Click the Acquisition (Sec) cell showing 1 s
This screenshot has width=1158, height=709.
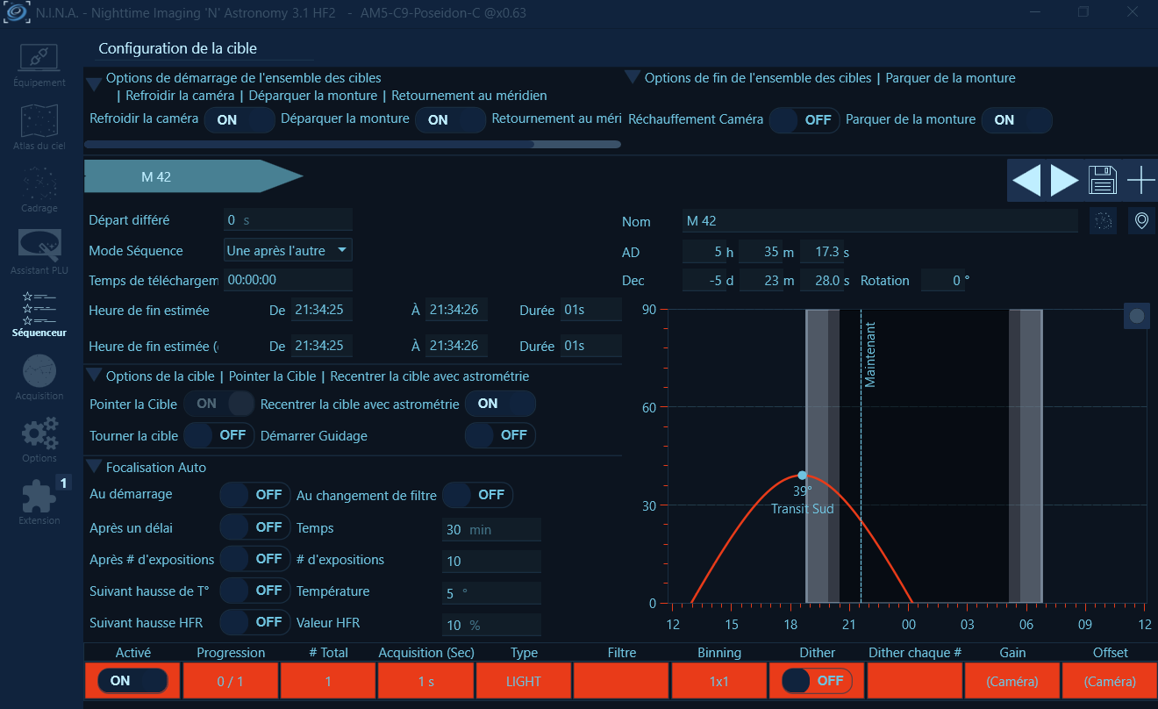(x=426, y=681)
